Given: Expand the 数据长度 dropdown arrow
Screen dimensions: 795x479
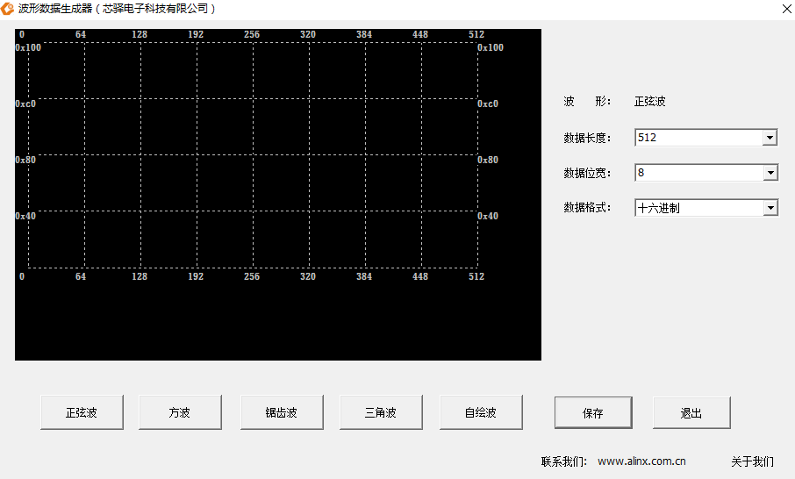Looking at the screenshot, I should pos(770,138).
